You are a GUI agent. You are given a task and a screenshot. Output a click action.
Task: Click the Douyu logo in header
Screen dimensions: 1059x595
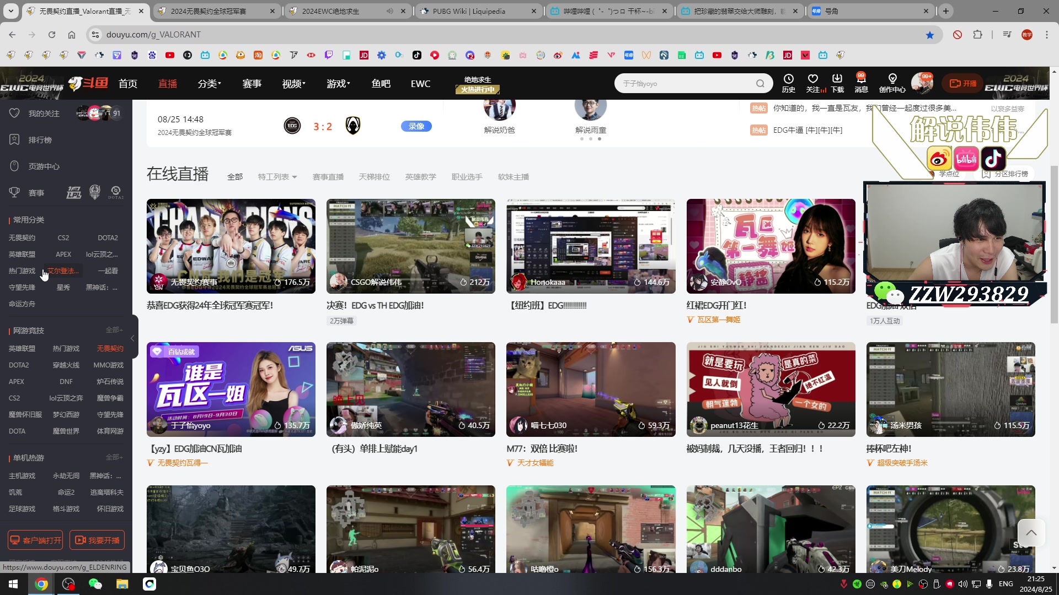(88, 84)
